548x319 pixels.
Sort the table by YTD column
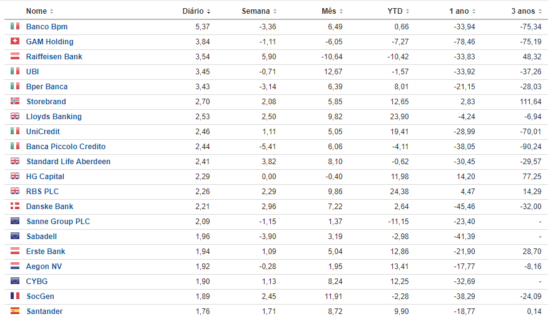coord(398,11)
